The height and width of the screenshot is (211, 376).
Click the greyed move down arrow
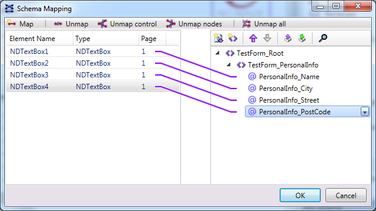267,38
